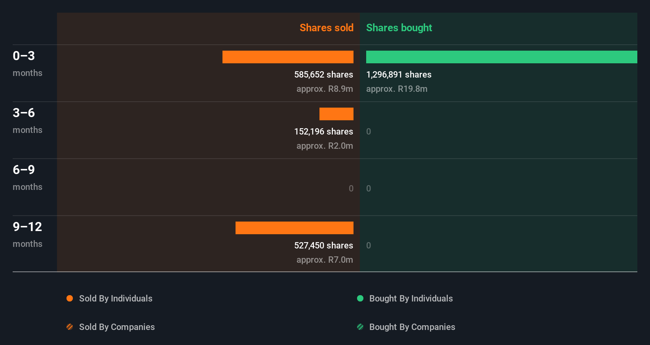Click the 585,652 shares label

pyautogui.click(x=323, y=74)
